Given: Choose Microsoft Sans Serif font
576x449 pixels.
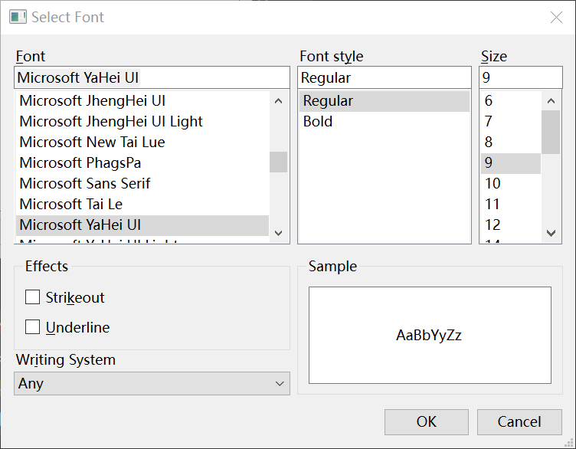Looking at the screenshot, I should point(85,184).
